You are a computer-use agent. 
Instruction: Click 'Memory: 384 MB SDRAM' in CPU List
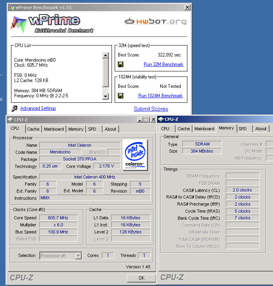[x=38, y=91]
